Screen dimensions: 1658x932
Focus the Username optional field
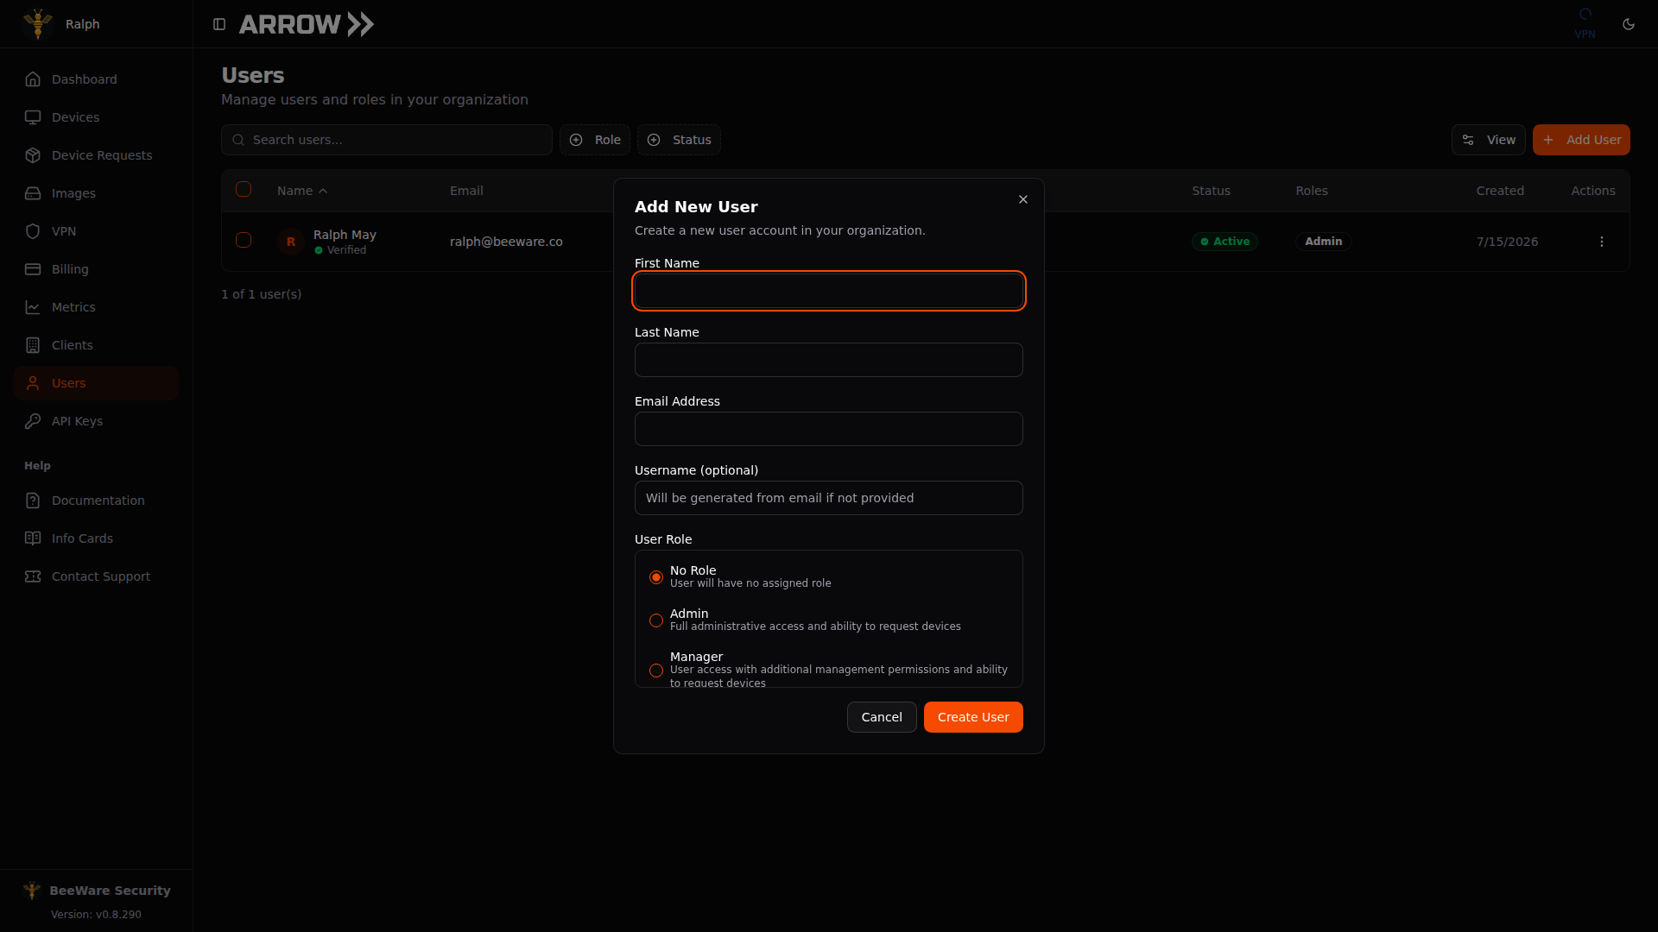[829, 498]
